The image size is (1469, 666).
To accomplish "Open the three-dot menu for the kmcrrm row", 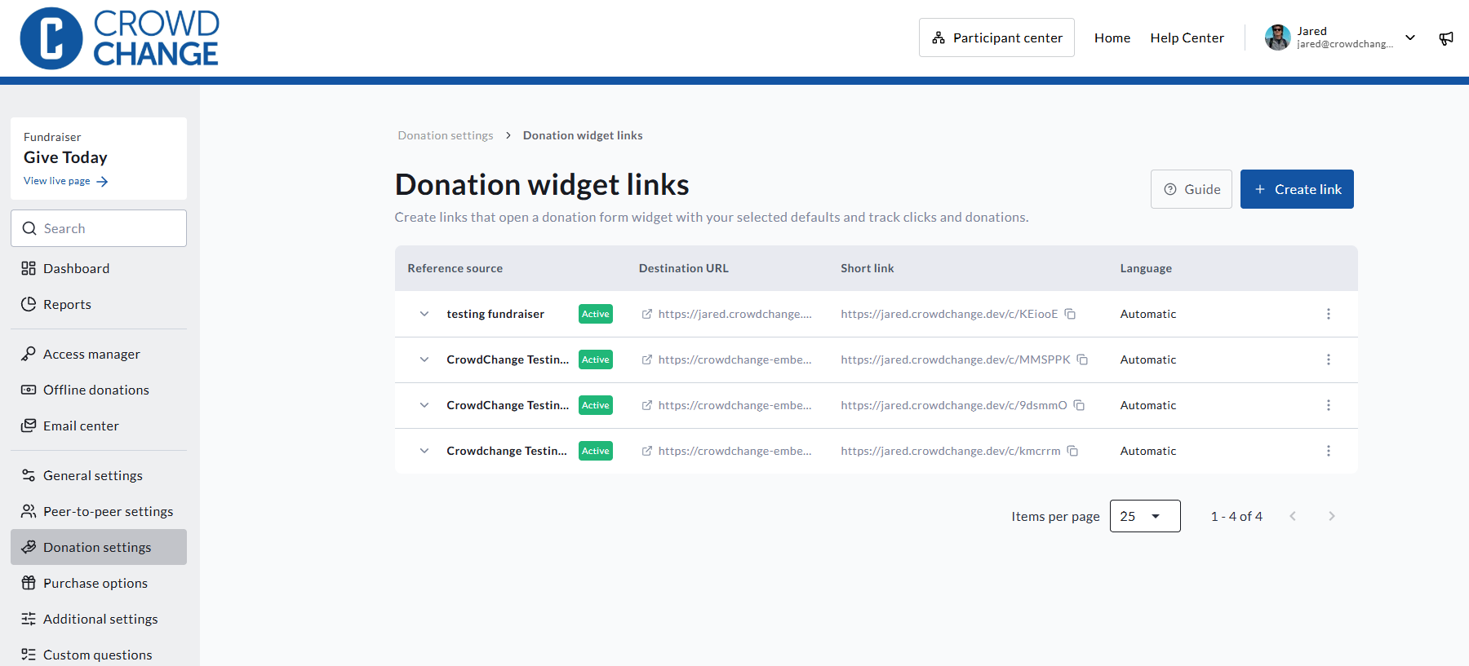I will tap(1329, 451).
